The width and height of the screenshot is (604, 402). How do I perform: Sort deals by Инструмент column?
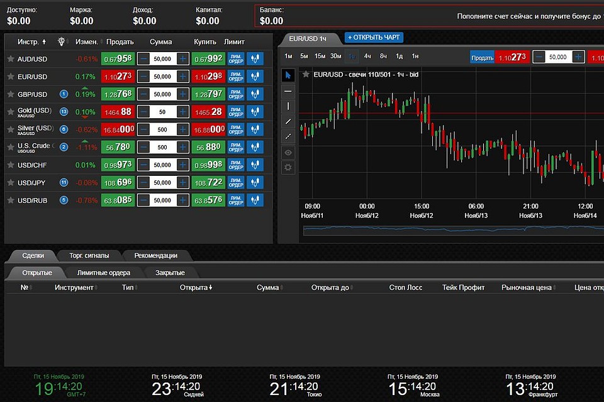[x=76, y=287]
